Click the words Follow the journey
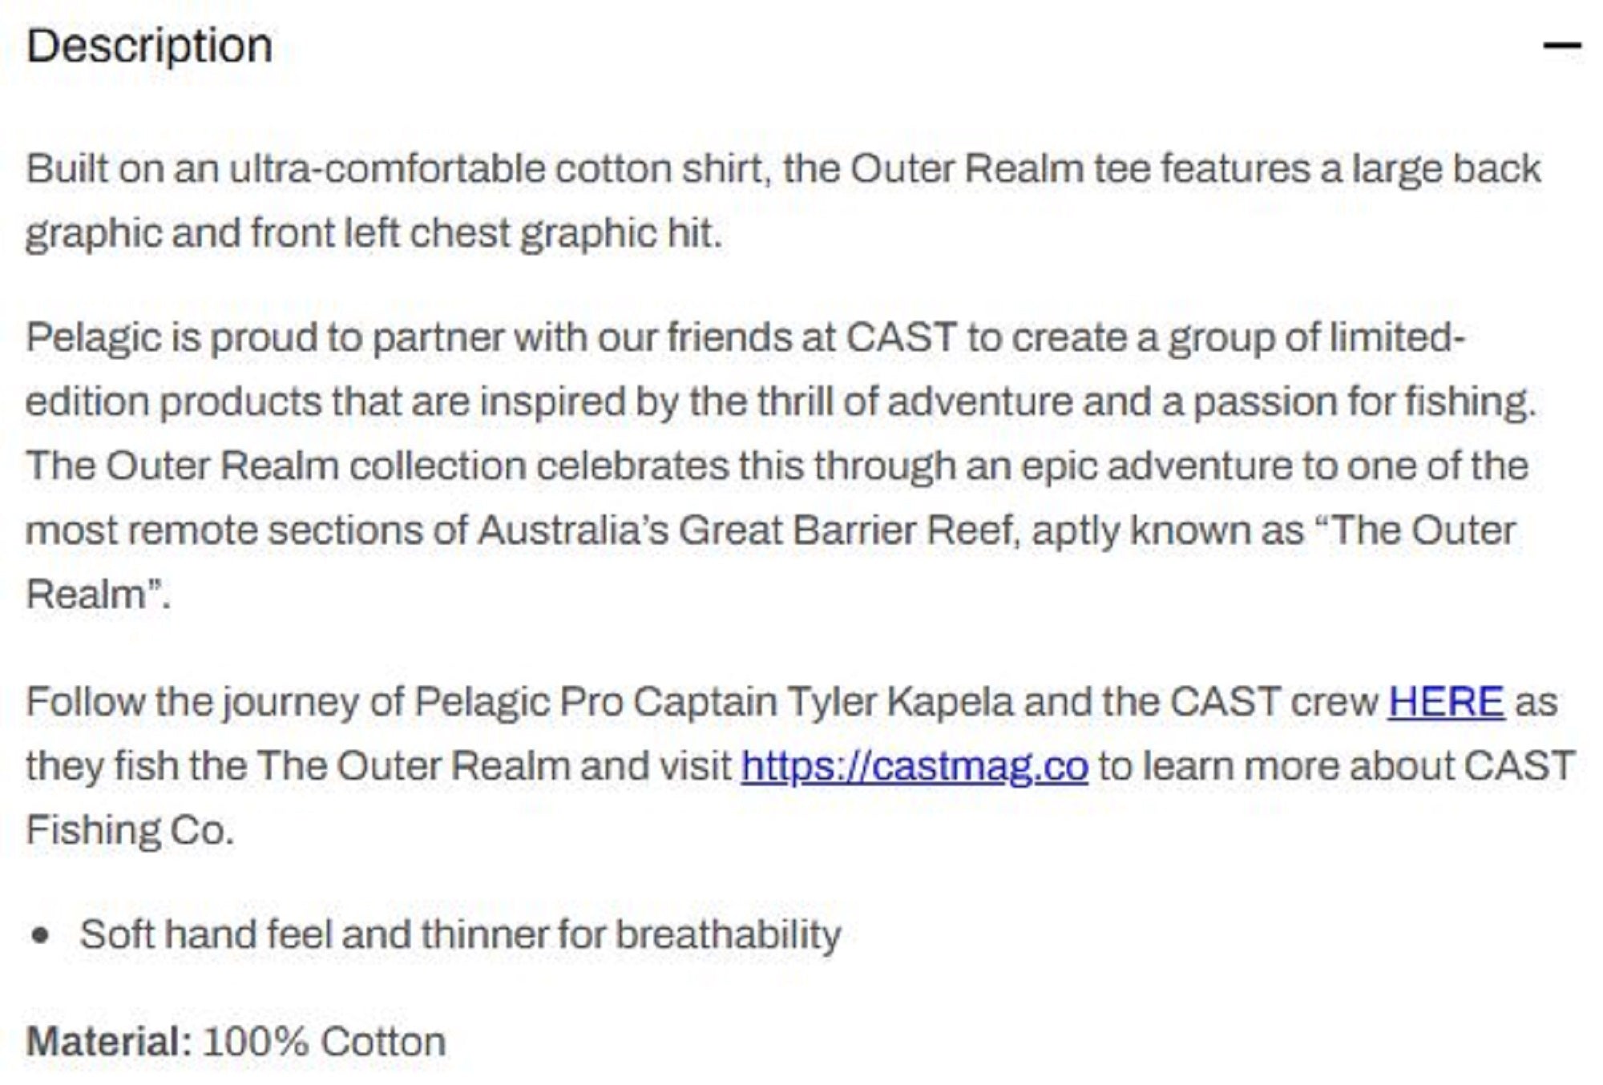 click(192, 702)
